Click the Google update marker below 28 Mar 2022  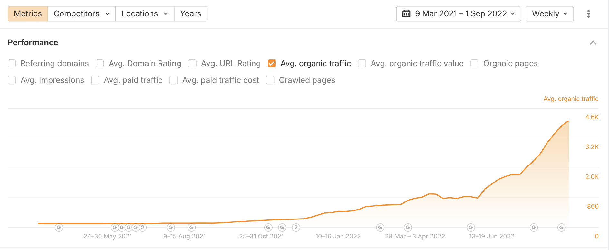(408, 228)
